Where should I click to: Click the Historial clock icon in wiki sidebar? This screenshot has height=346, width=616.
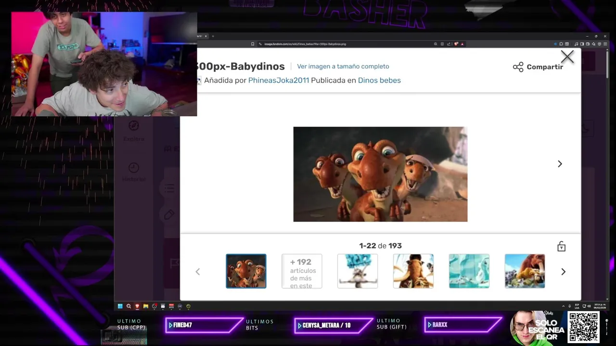click(134, 167)
